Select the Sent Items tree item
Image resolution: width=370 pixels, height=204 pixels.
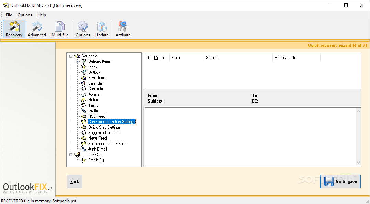pyautogui.click(x=97, y=78)
